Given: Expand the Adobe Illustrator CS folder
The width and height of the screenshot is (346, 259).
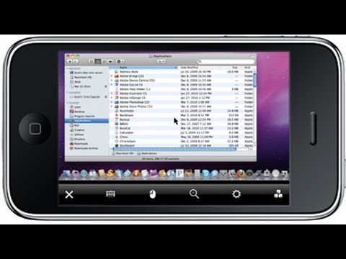Looking at the screenshot, I should coord(112,94).
